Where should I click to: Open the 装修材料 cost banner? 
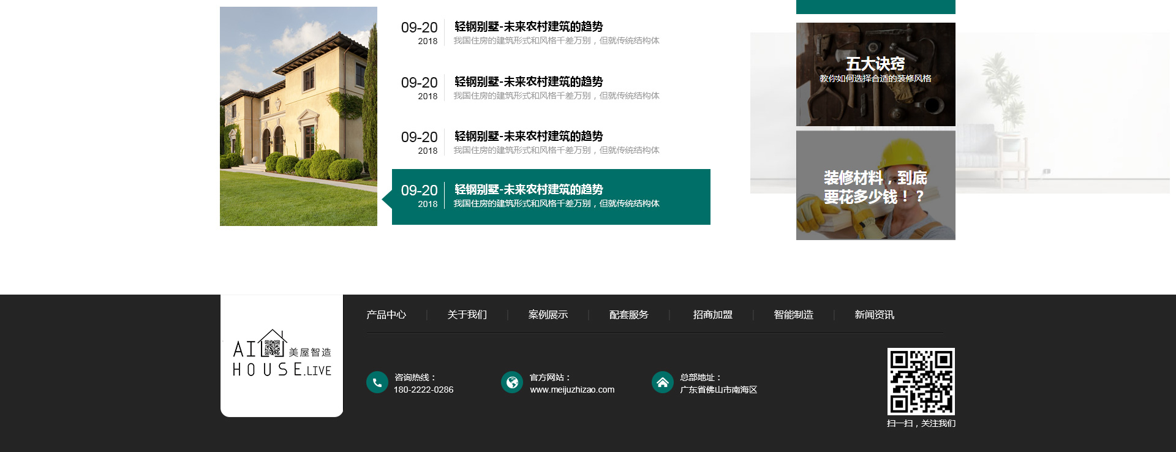coord(875,185)
